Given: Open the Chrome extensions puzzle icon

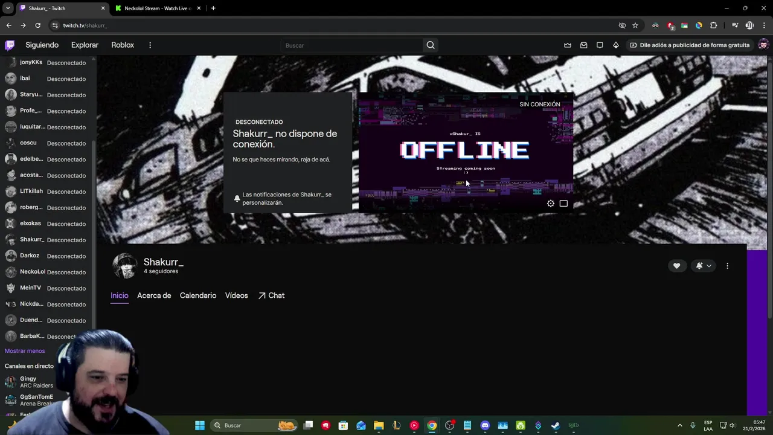Looking at the screenshot, I should point(714,25).
